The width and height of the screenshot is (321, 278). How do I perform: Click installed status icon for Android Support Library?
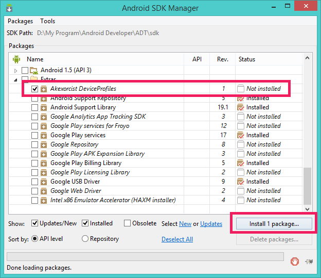coord(241,107)
